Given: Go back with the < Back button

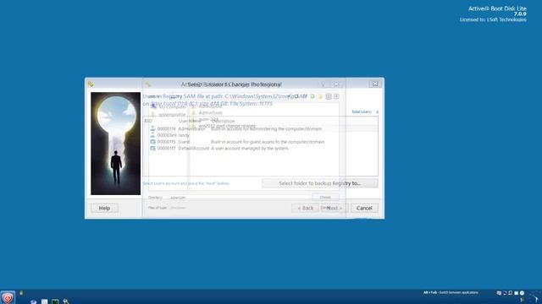Looking at the screenshot, I should coord(305,208).
